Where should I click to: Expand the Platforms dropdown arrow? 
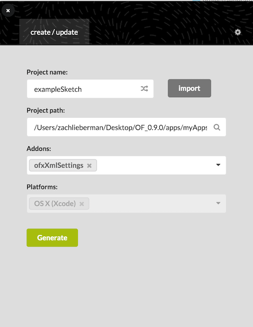(218, 203)
